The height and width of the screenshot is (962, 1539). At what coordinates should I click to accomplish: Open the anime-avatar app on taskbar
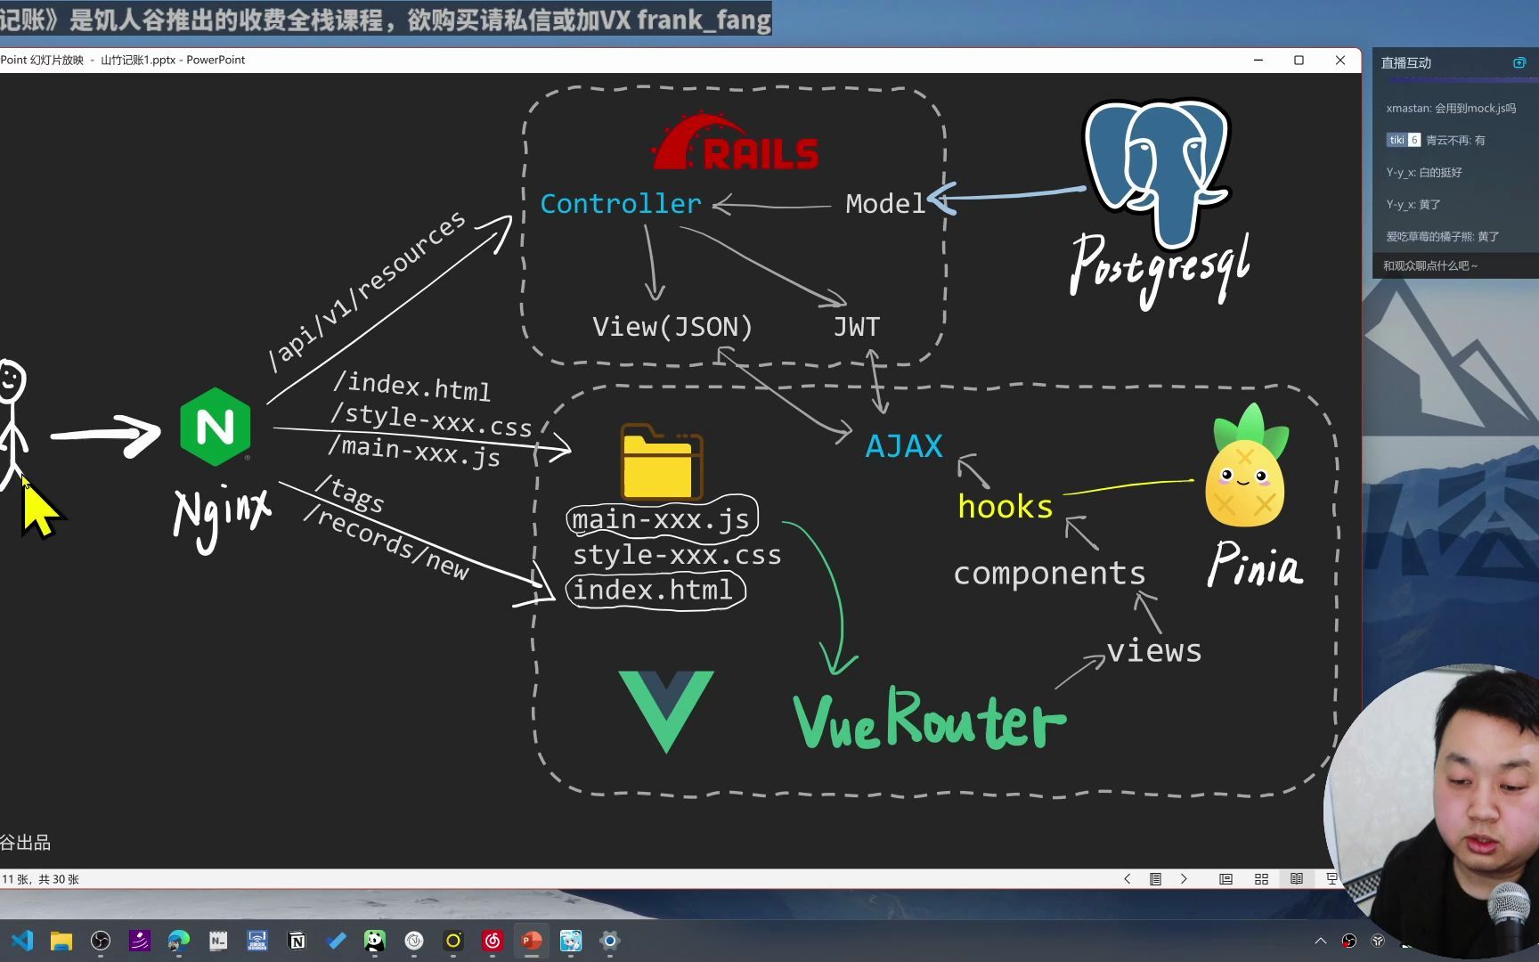coord(571,941)
